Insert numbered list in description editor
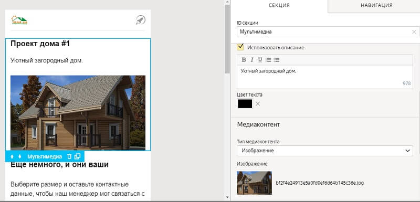Image resolution: width=420 pixels, height=202 pixels. (x=268, y=60)
